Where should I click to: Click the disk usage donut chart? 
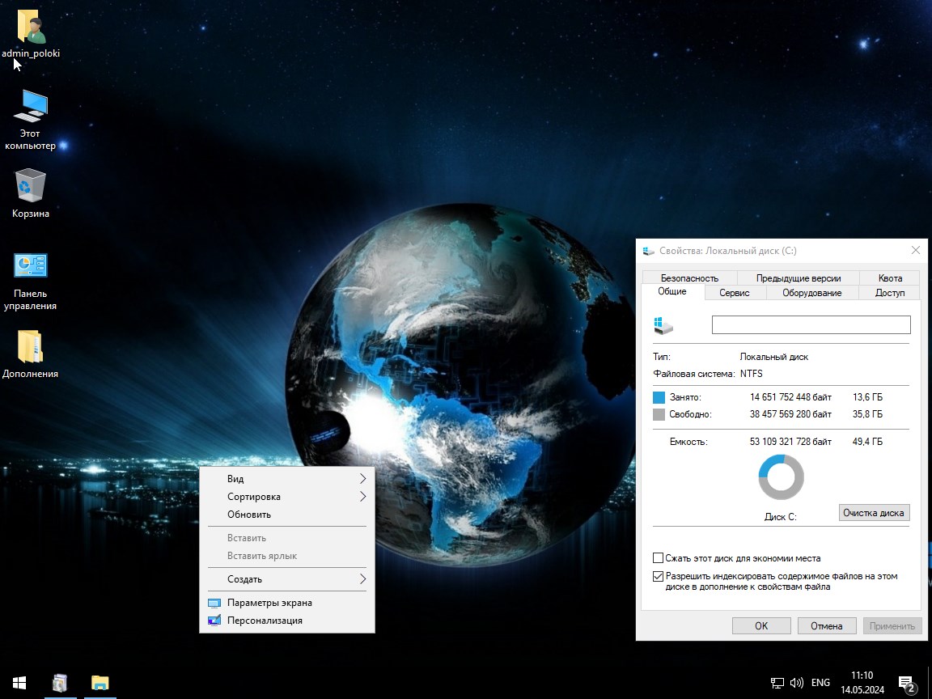(x=781, y=477)
